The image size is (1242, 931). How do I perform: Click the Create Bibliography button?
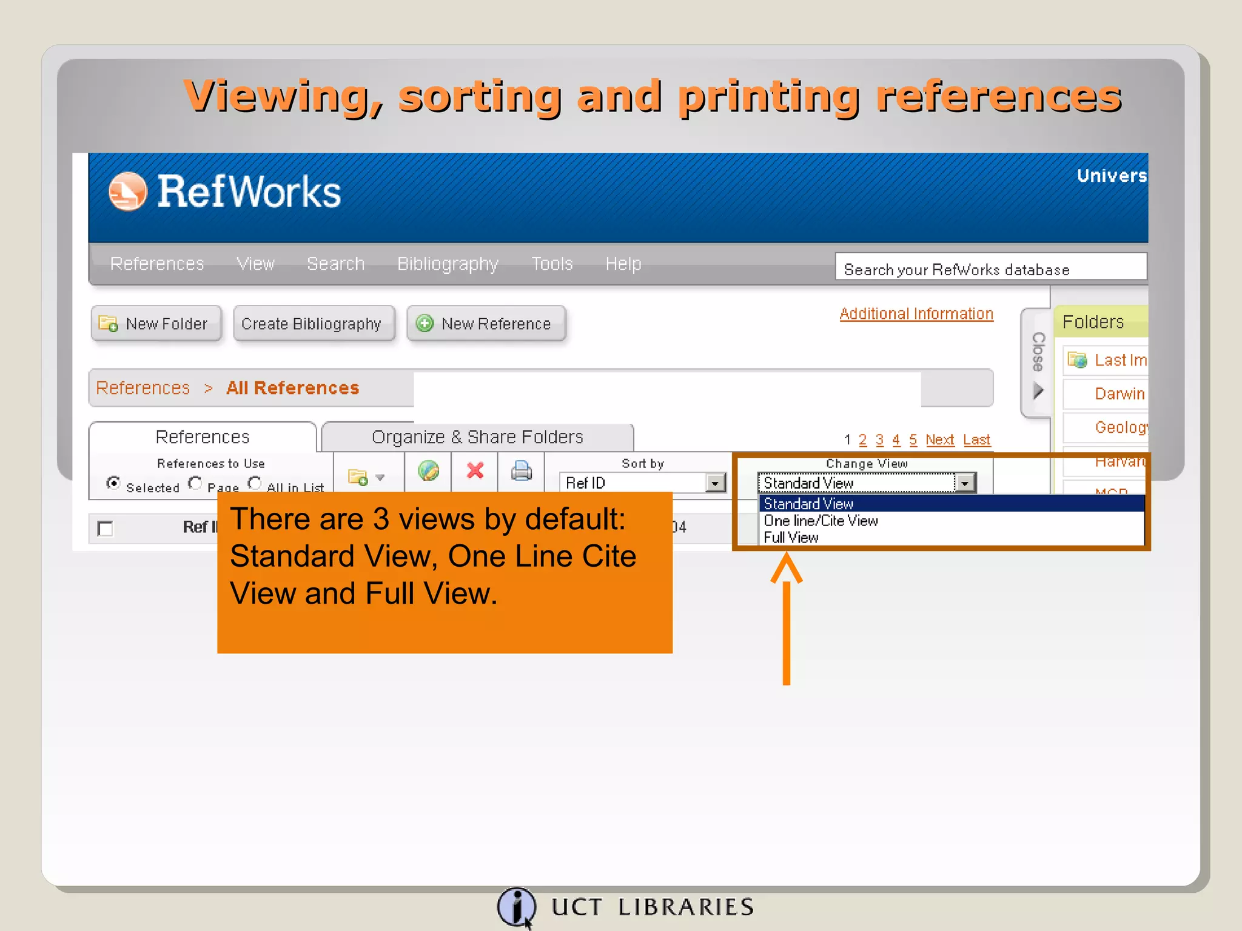314,324
